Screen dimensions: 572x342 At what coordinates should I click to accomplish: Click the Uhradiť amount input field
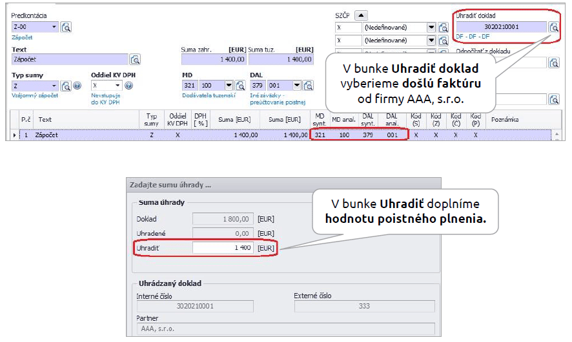(x=223, y=248)
